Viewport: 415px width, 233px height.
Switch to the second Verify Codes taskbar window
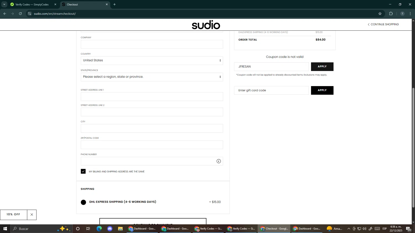(241, 229)
